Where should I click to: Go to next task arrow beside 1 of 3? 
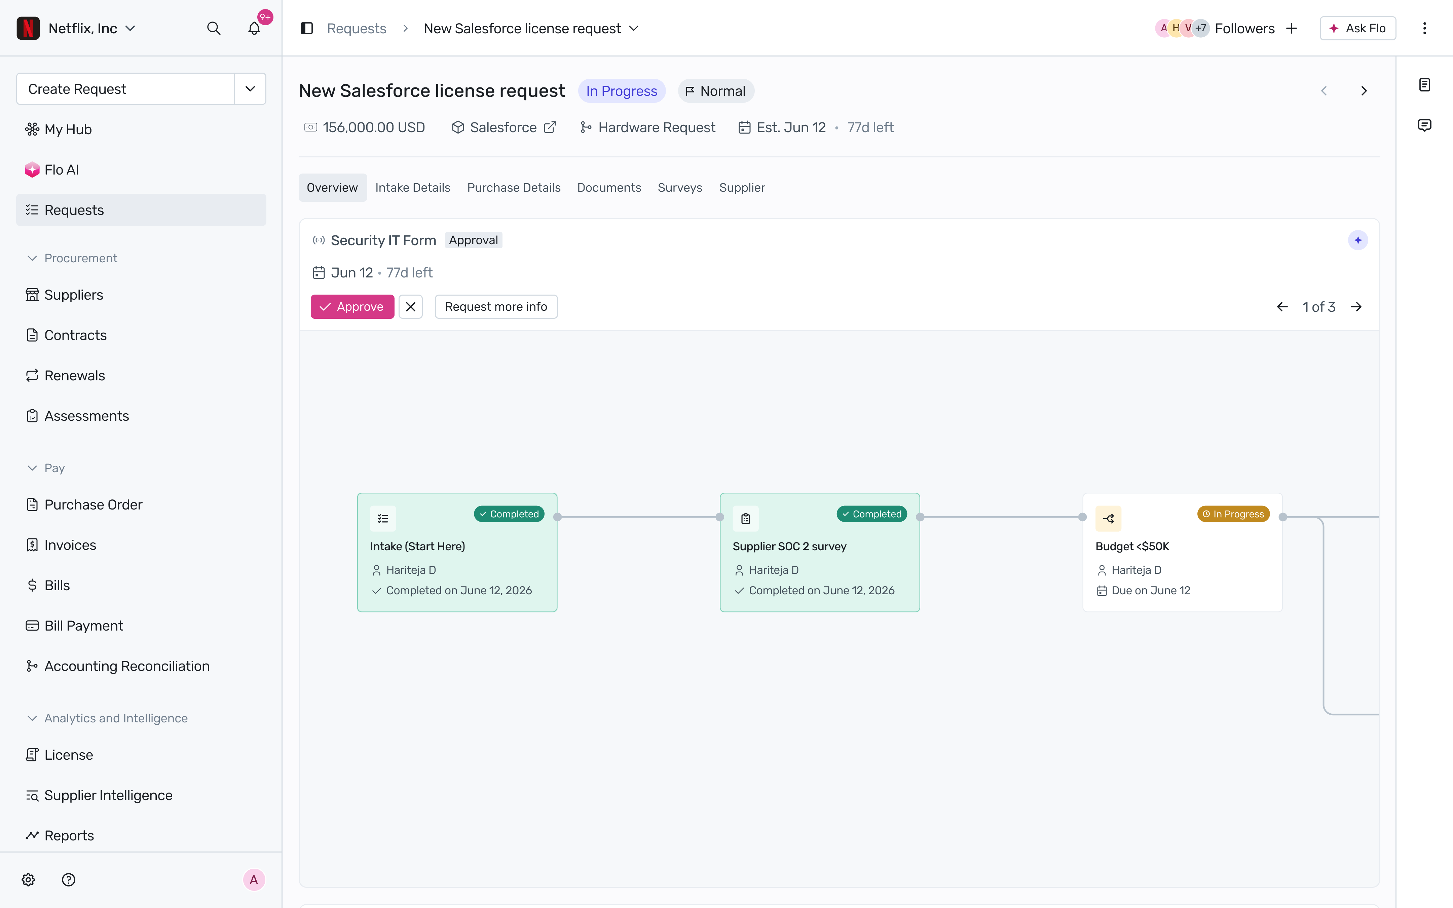point(1356,307)
